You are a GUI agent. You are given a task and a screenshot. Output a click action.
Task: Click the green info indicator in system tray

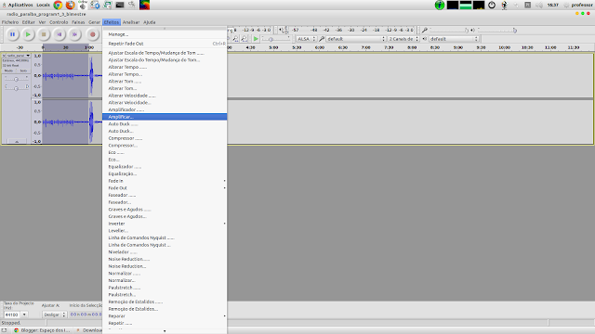440,5
